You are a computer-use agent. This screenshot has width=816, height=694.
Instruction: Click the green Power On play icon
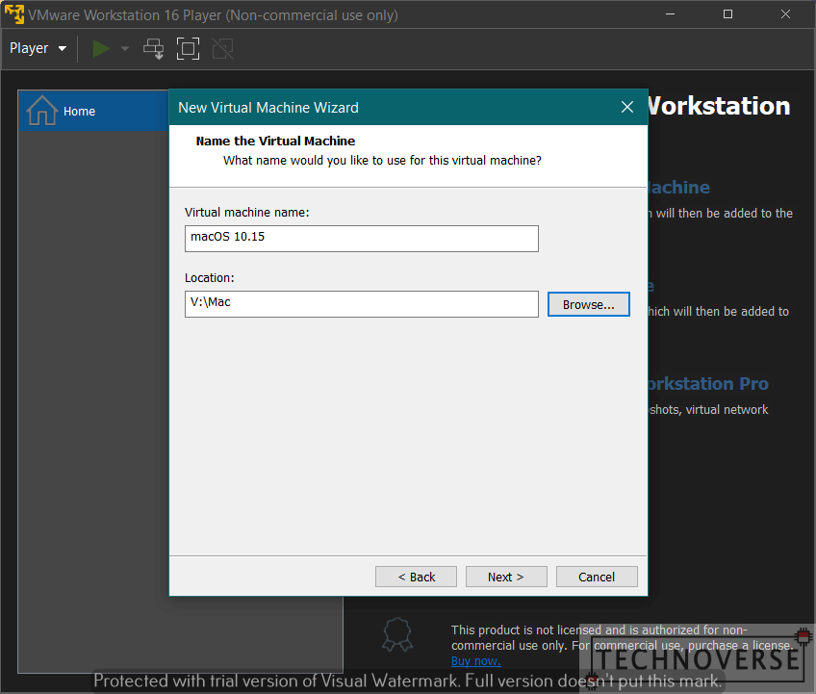tap(101, 48)
